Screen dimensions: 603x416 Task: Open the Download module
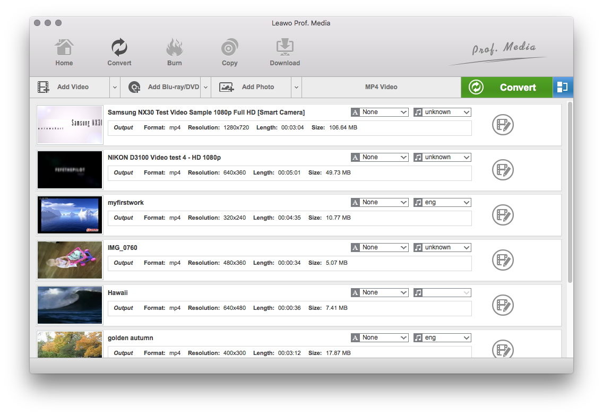click(285, 53)
